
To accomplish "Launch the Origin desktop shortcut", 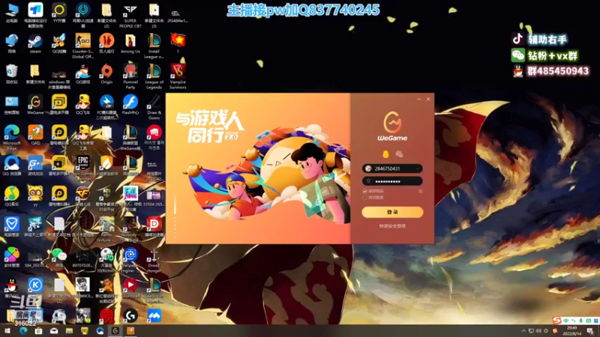I will coord(106,74).
